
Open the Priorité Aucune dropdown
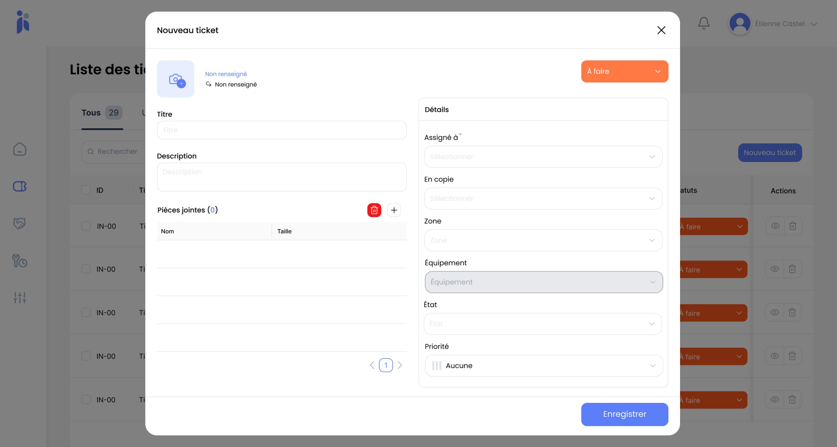(543, 366)
